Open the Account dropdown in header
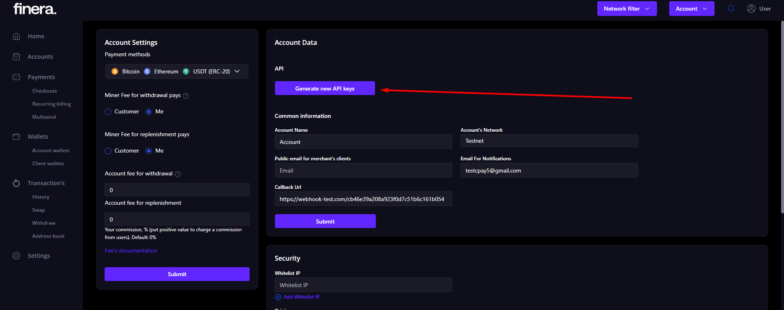Screen dimensions: 784x310 (691, 9)
